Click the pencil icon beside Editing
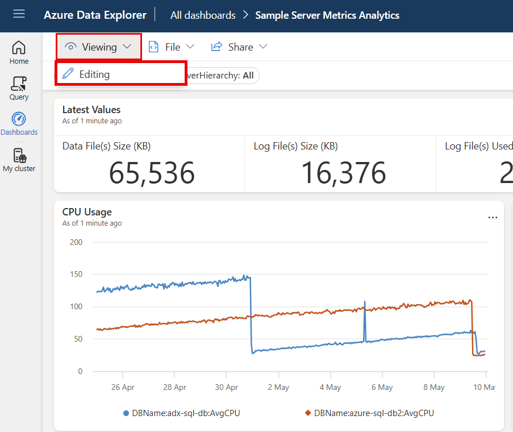The width and height of the screenshot is (513, 432). click(68, 74)
